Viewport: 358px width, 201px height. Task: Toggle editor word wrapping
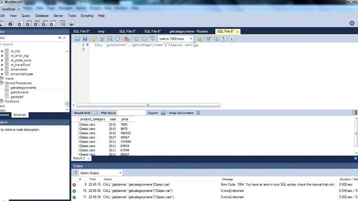tap(231, 39)
